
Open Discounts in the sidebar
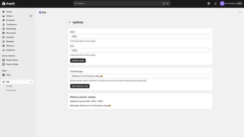[x=11, y=33]
